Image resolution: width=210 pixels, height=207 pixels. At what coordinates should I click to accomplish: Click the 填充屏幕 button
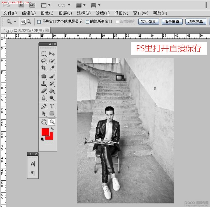click(196, 22)
